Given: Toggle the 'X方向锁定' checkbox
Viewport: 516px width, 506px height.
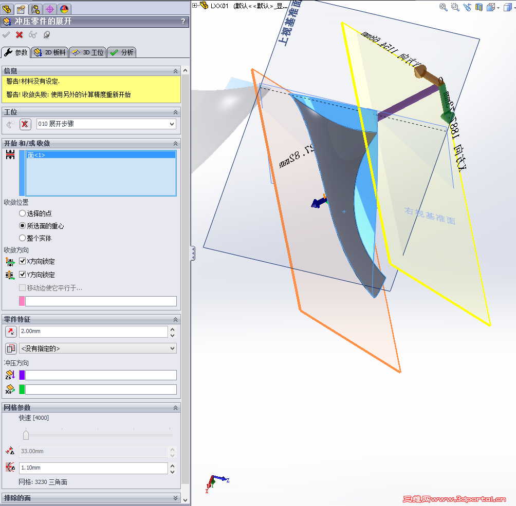Looking at the screenshot, I should (x=23, y=261).
